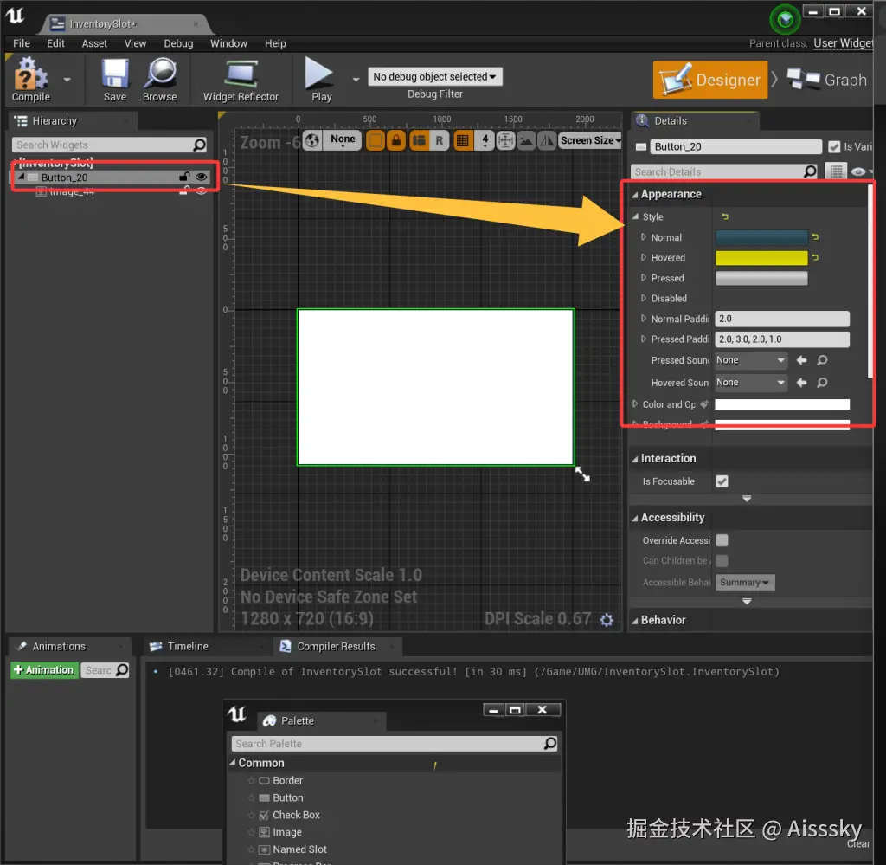Open the Accessible Behavior Summary dropdown
This screenshot has height=865, width=886.
point(745,583)
